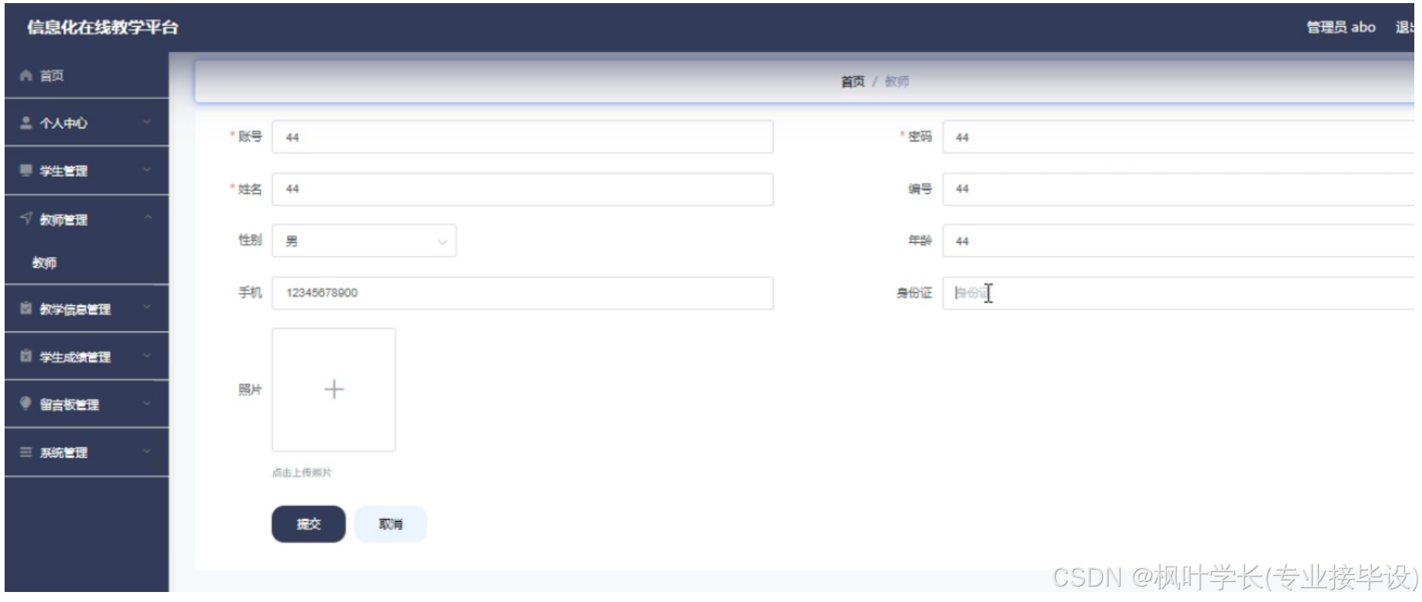Viewport: 1422px width, 602px height.
Task: Click the icon beside 学生成绩管理
Action: point(26,356)
